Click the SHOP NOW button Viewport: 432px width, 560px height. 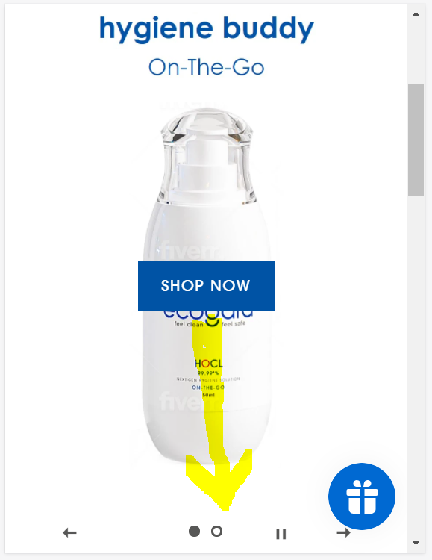coord(206,286)
